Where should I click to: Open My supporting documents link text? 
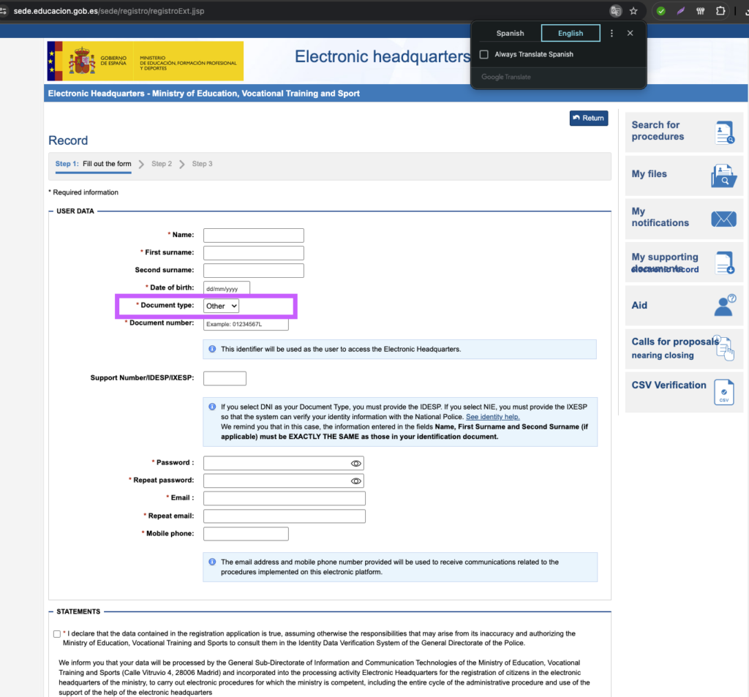click(x=665, y=263)
